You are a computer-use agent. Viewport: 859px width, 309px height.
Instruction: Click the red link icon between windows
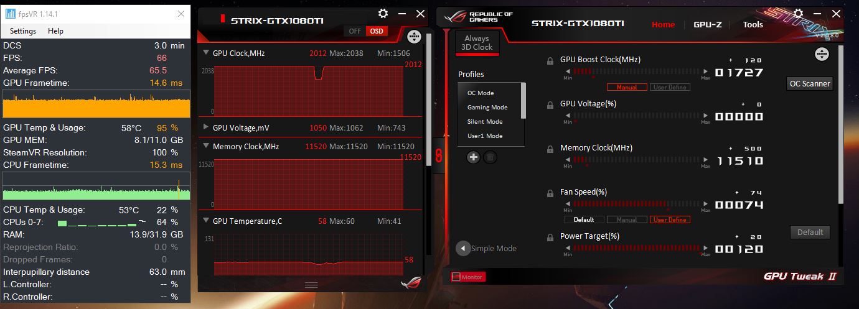[438, 155]
